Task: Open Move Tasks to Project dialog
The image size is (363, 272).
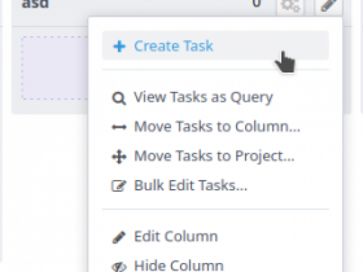Action: pyautogui.click(x=215, y=156)
